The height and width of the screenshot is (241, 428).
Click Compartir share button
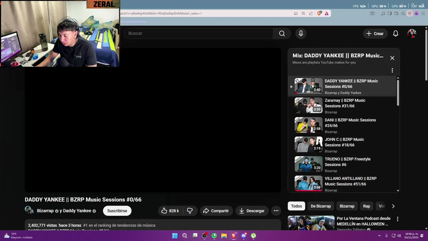[216, 211]
